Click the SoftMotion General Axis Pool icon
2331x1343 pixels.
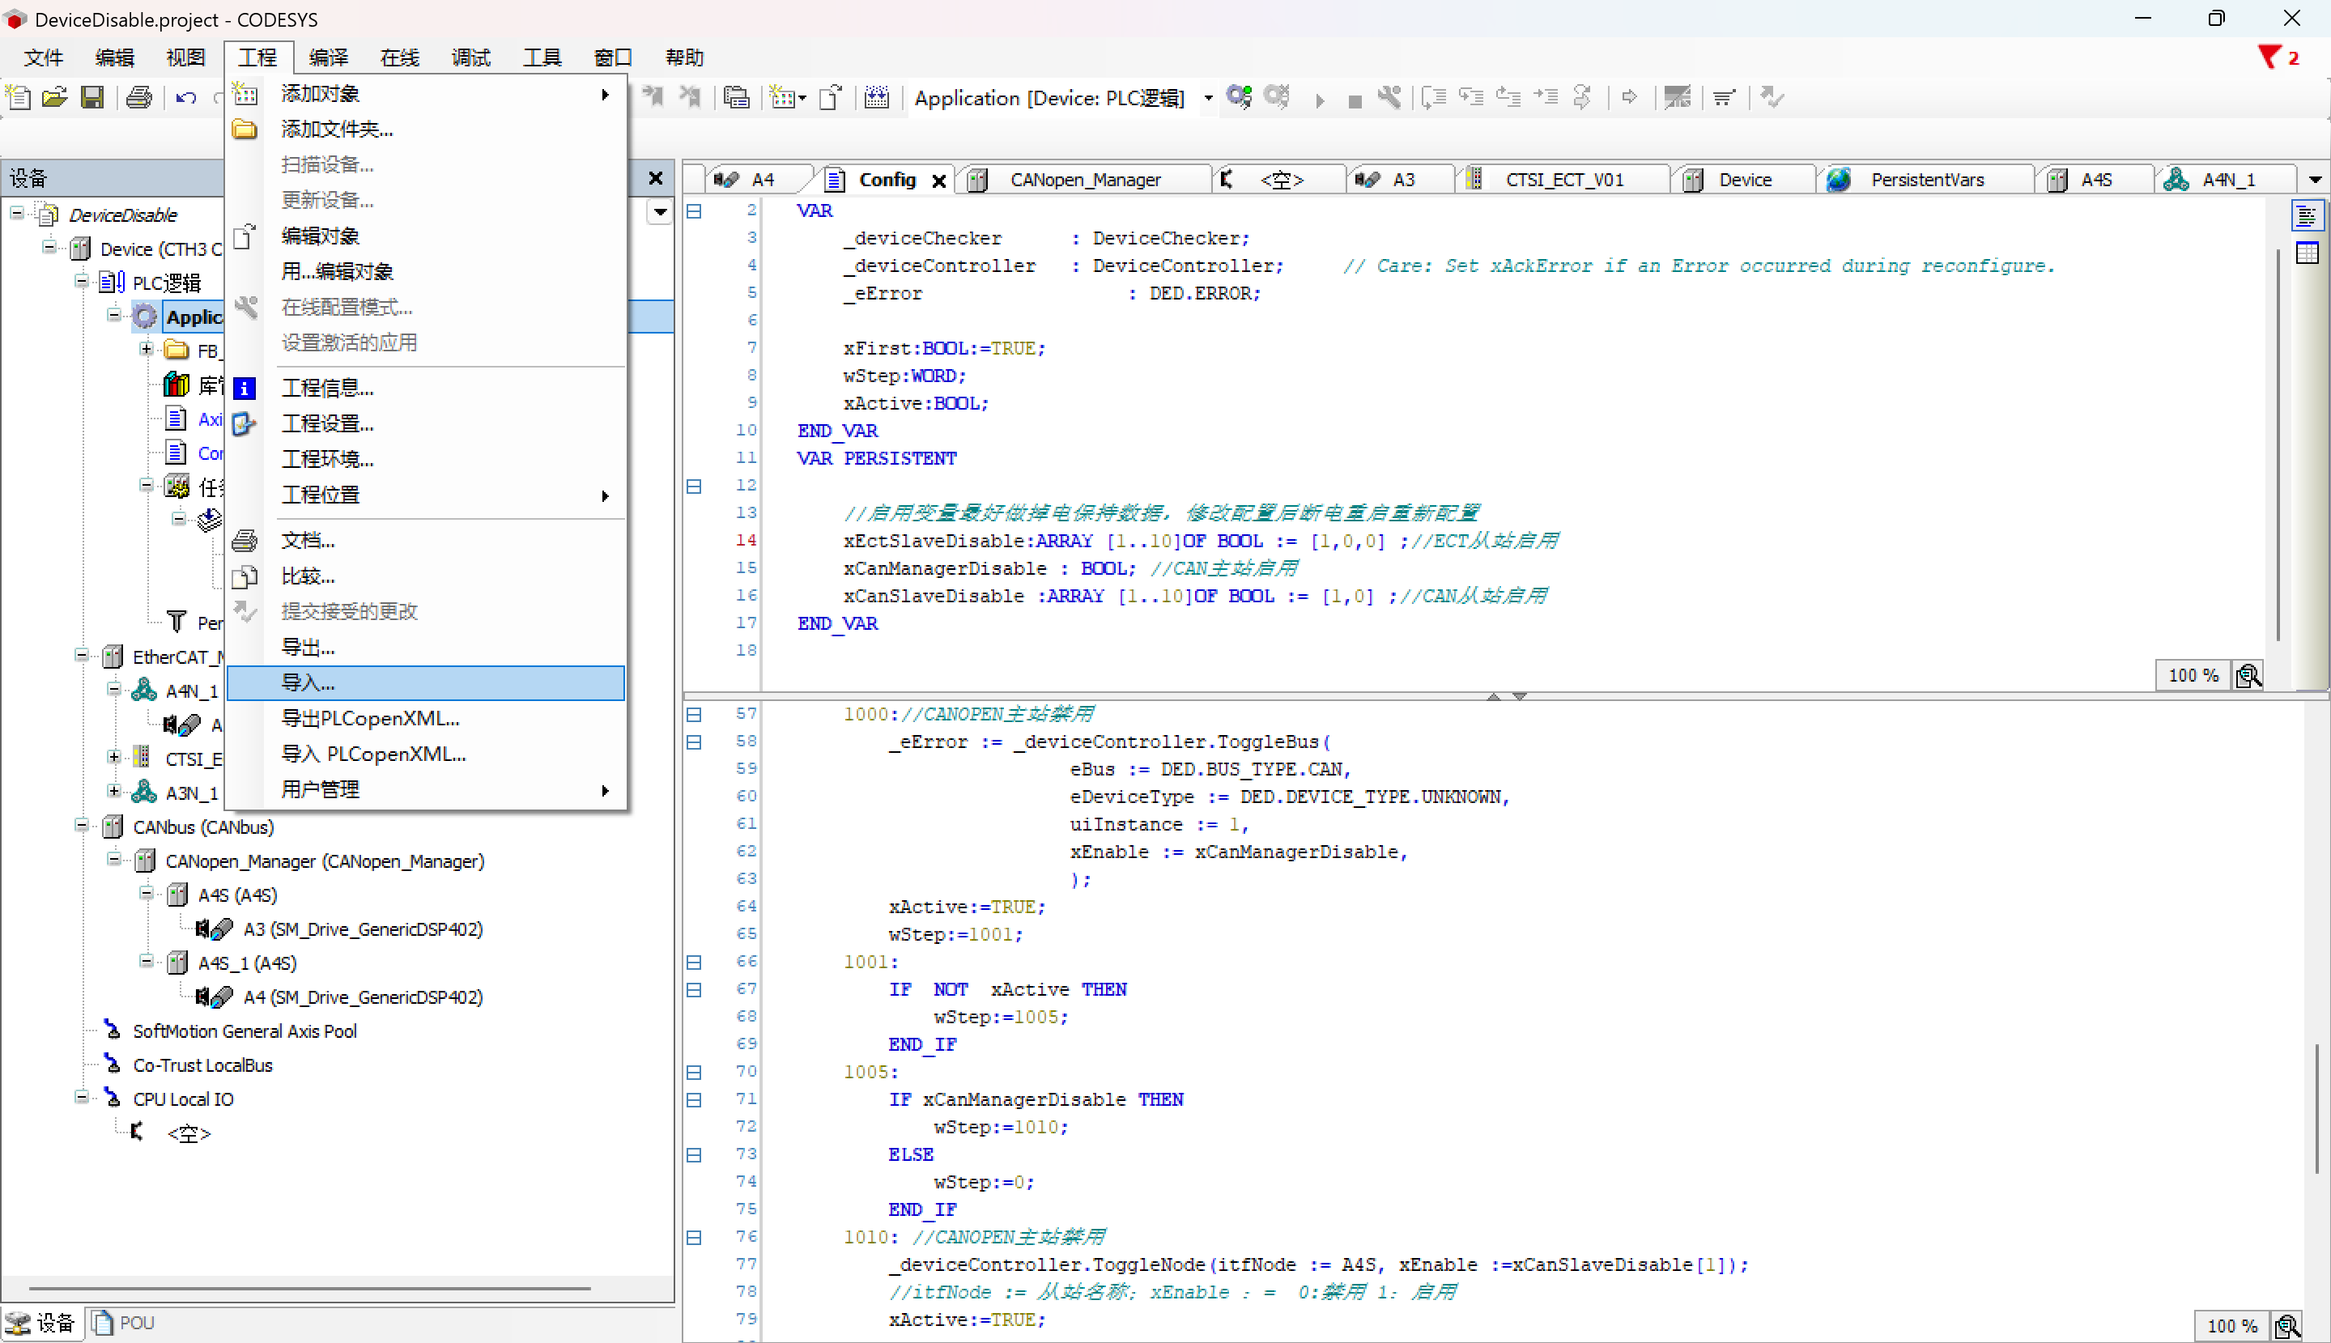(x=113, y=1030)
